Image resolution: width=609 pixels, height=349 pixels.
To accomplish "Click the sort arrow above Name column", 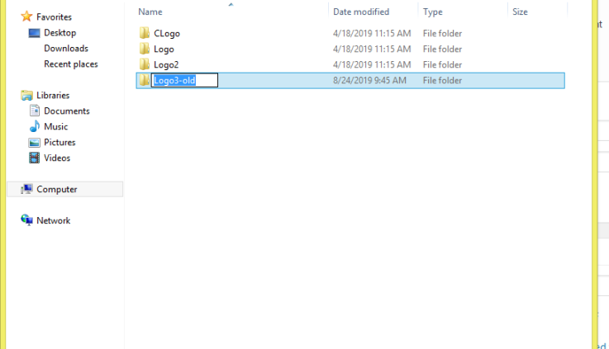I will [x=231, y=4].
